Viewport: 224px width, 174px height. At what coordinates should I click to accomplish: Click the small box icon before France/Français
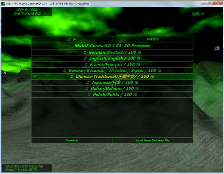click(86, 65)
